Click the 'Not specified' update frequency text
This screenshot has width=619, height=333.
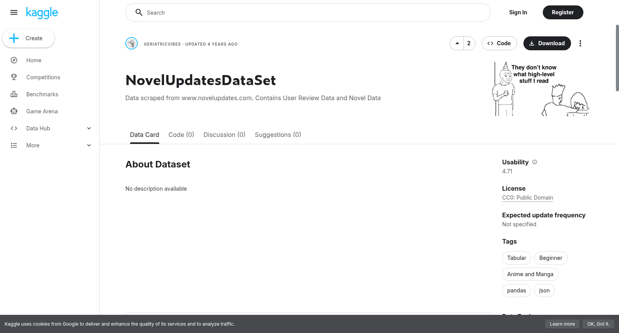tap(519, 224)
